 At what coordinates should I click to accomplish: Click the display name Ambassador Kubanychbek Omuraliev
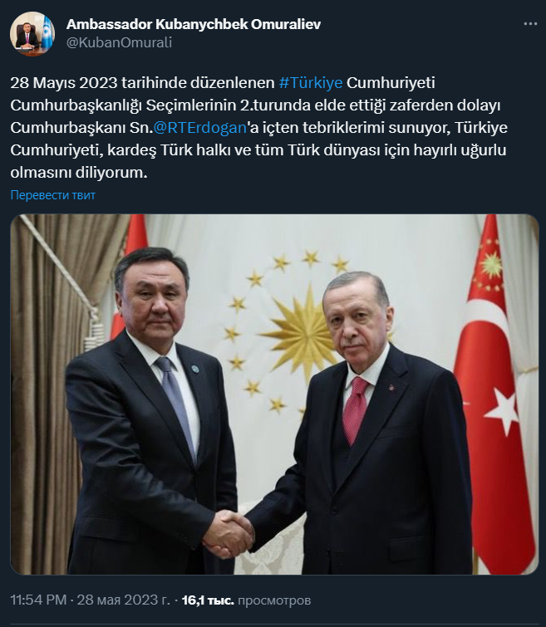pyautogui.click(x=194, y=24)
